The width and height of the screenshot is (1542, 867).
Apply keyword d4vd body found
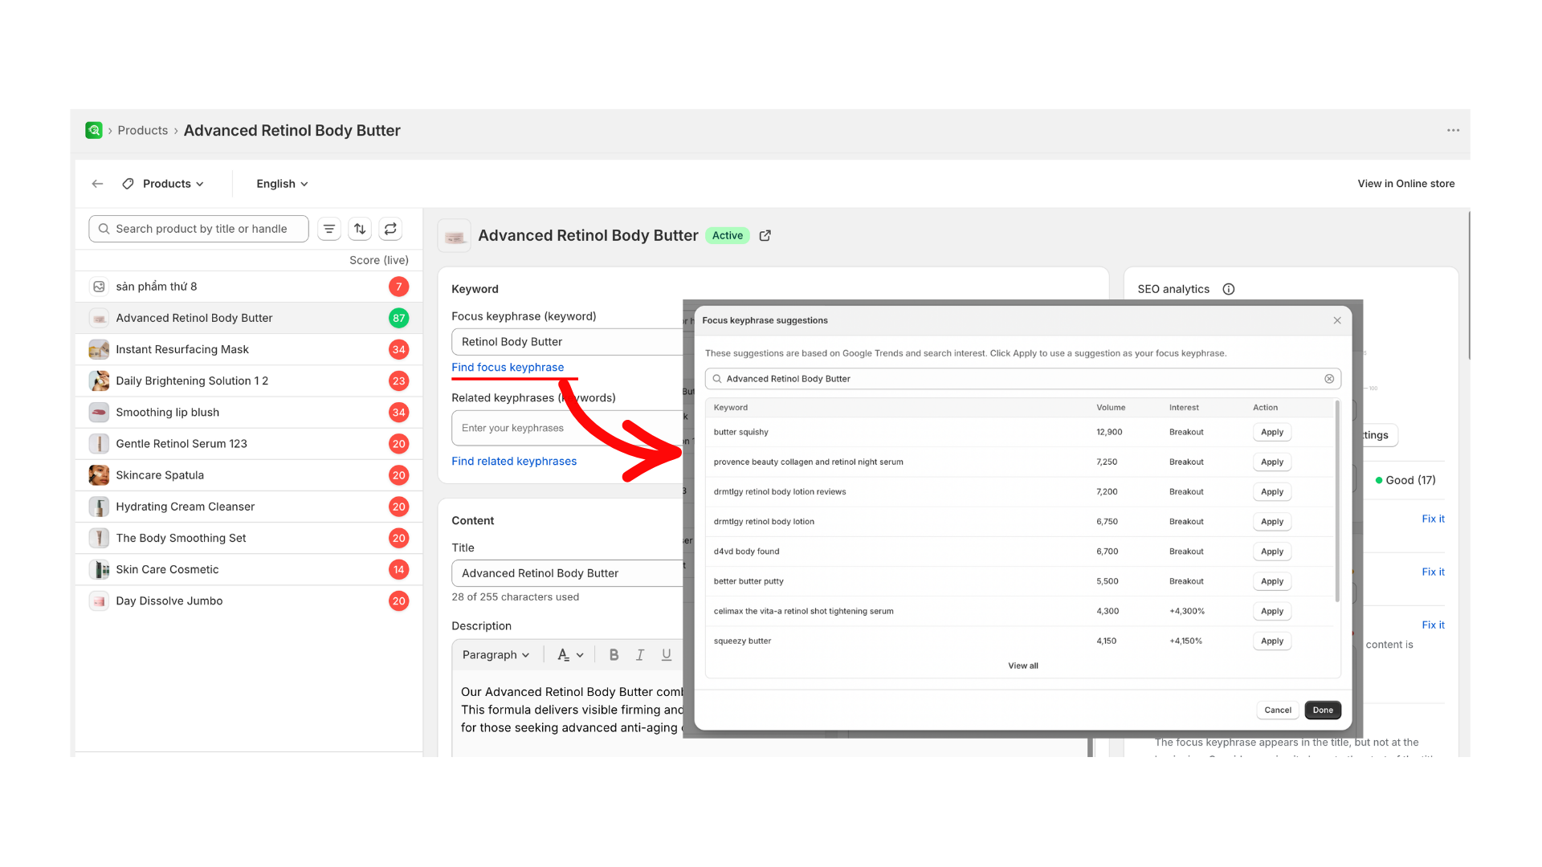pos(1271,552)
